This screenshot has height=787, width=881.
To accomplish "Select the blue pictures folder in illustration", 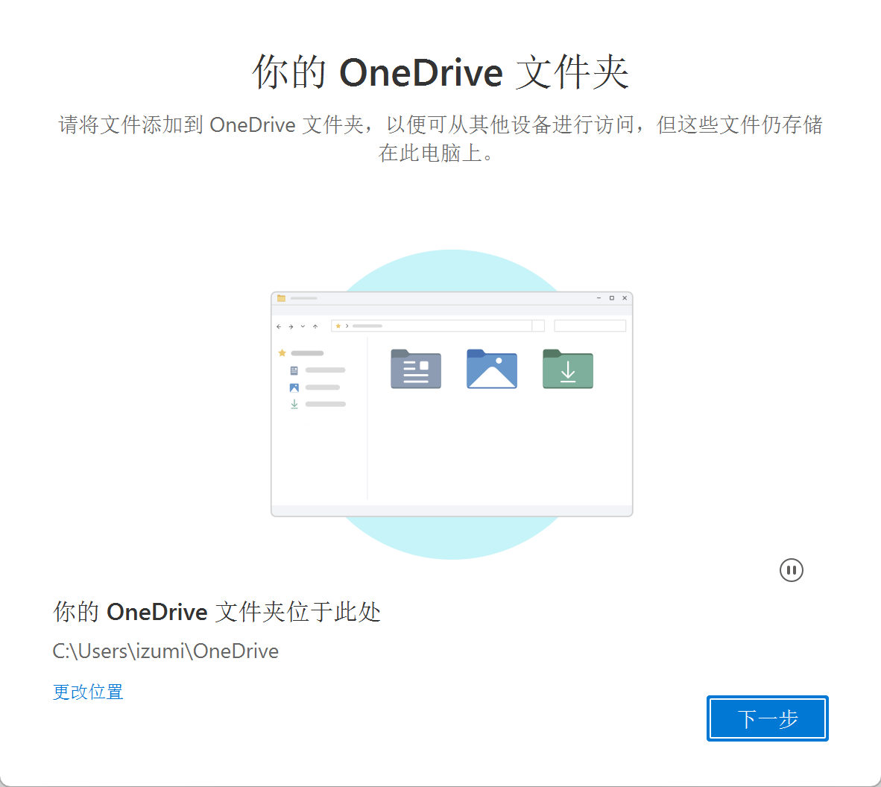I will 491,370.
